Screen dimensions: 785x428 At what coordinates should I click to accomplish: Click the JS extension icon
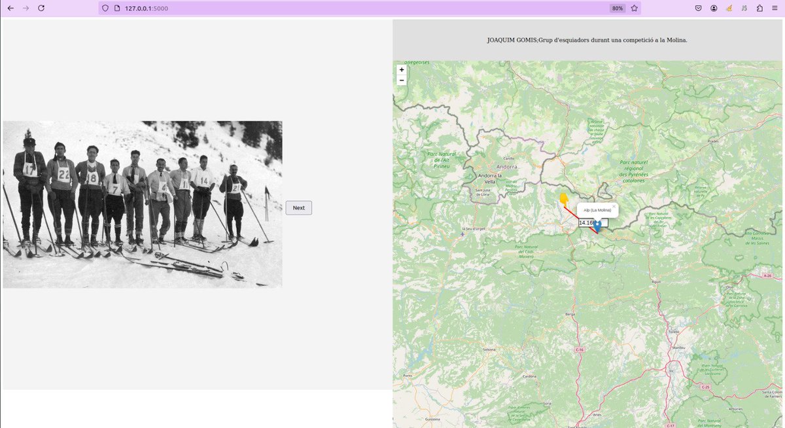click(x=745, y=8)
